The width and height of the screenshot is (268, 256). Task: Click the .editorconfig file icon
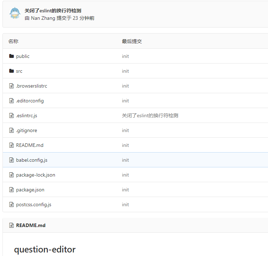pos(11,101)
